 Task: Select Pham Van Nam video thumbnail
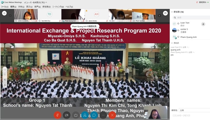tap(144, 16)
